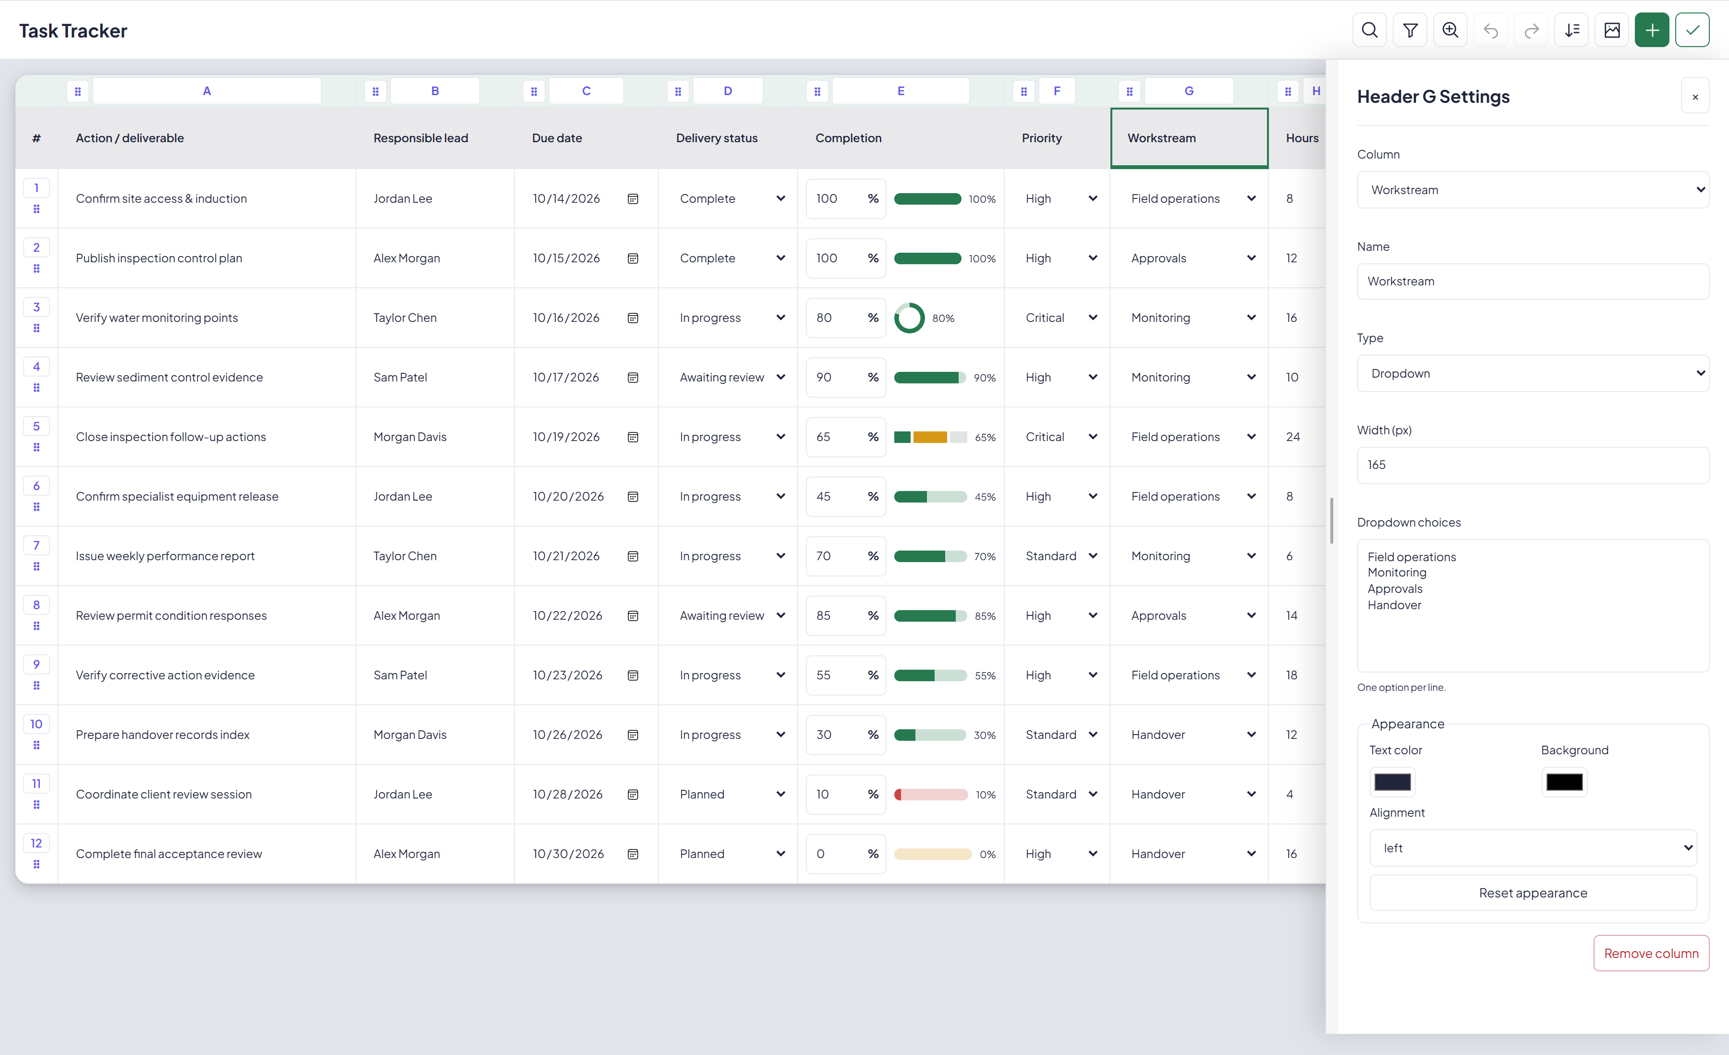Select column A header tab

point(207,91)
